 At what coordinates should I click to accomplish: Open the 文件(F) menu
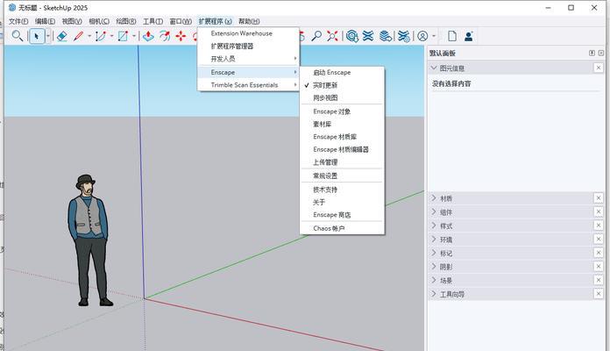pyautogui.click(x=18, y=21)
